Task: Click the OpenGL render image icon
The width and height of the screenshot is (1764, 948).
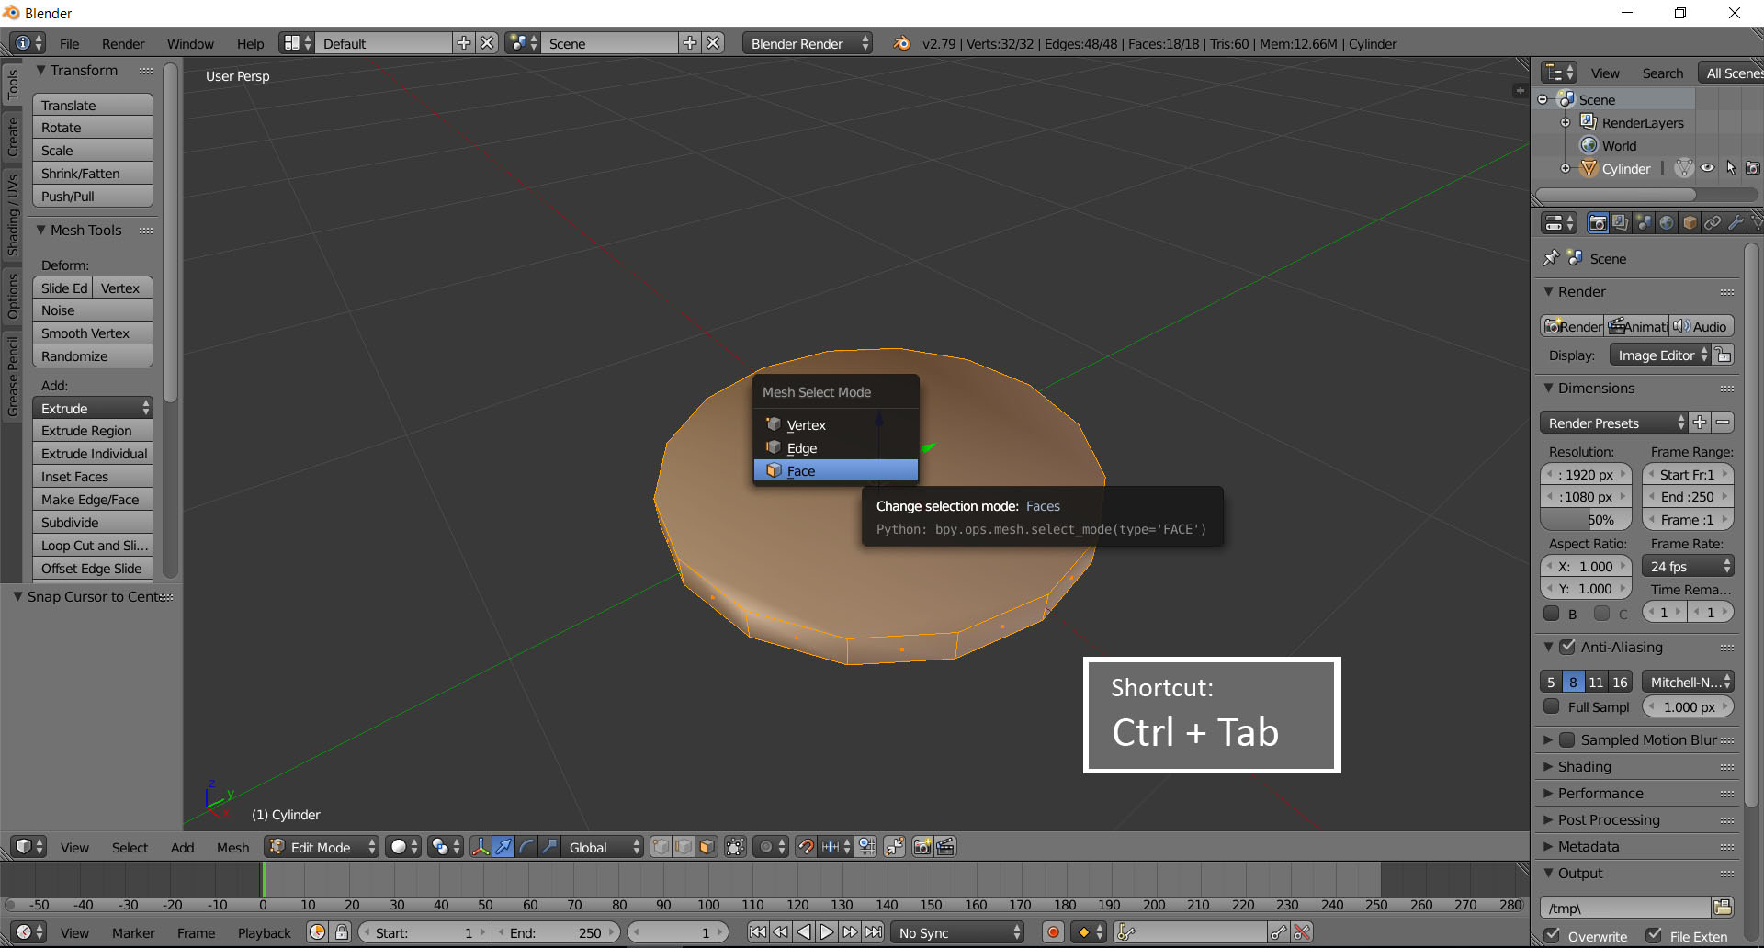Action: [x=922, y=847]
